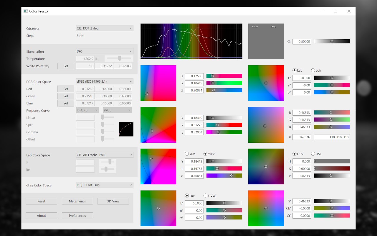Open the Gray Color Space dropdown
The width and height of the screenshot is (377, 236).
click(x=105, y=185)
